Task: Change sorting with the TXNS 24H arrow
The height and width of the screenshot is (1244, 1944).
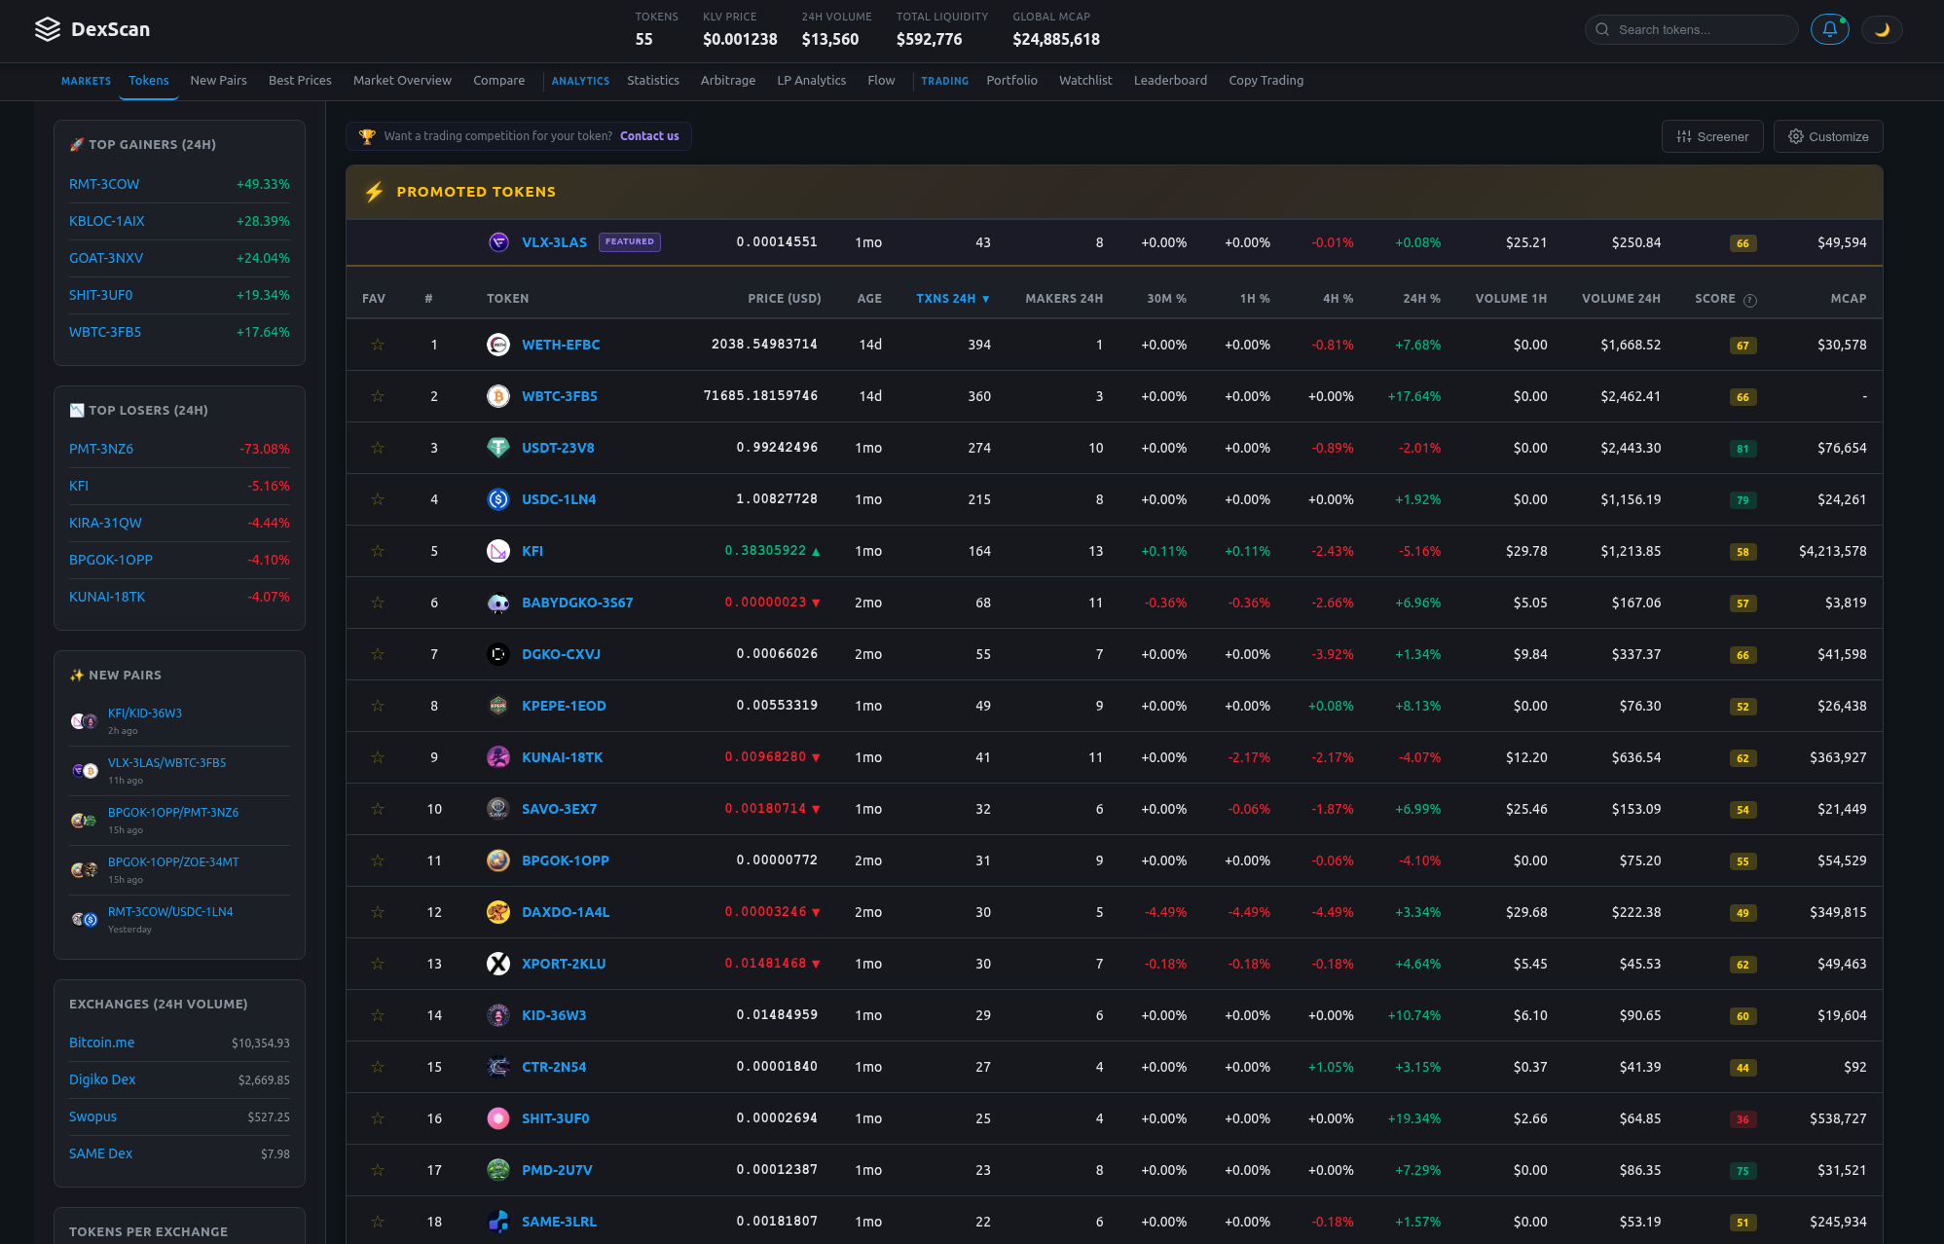Action: pyautogui.click(x=986, y=299)
